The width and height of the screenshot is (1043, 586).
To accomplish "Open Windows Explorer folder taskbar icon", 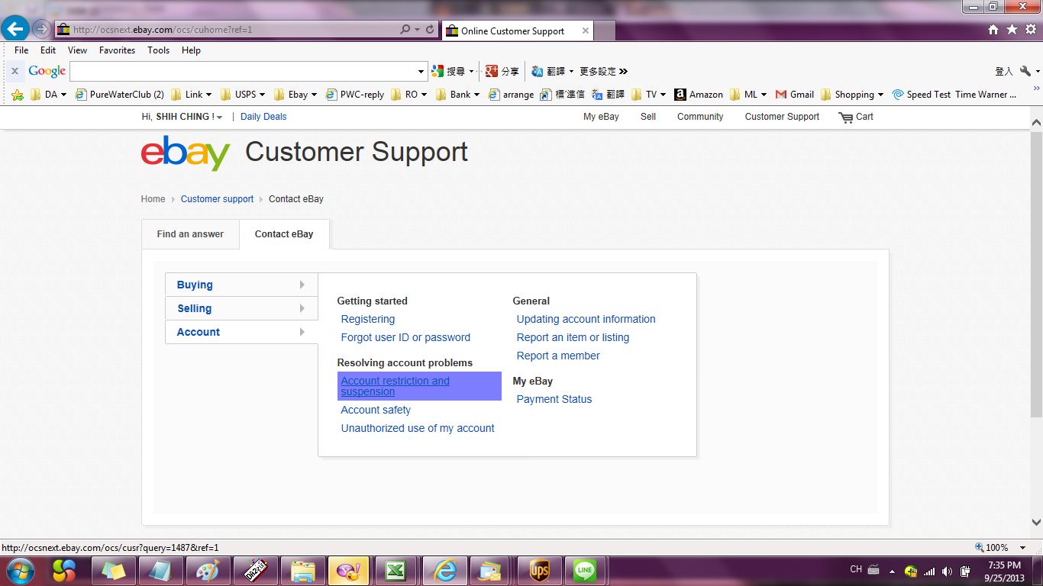I will pyautogui.click(x=302, y=571).
